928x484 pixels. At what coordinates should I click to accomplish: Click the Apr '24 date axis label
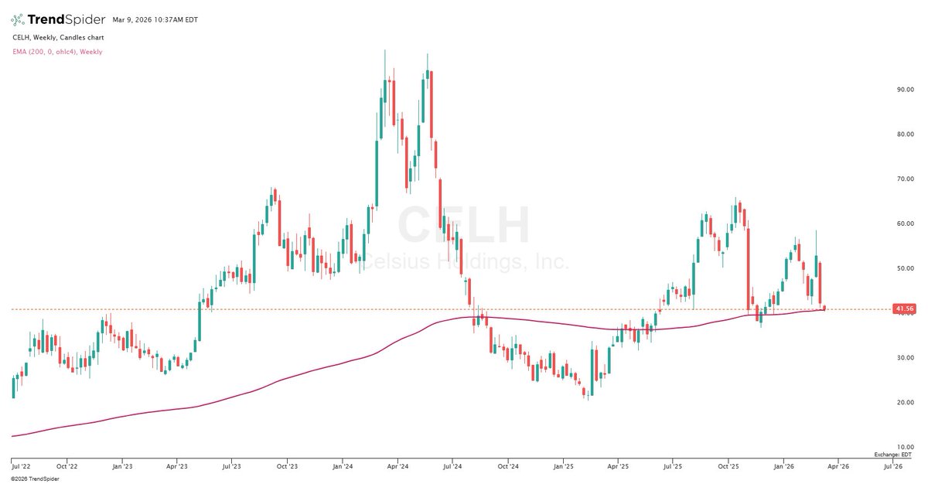397,466
